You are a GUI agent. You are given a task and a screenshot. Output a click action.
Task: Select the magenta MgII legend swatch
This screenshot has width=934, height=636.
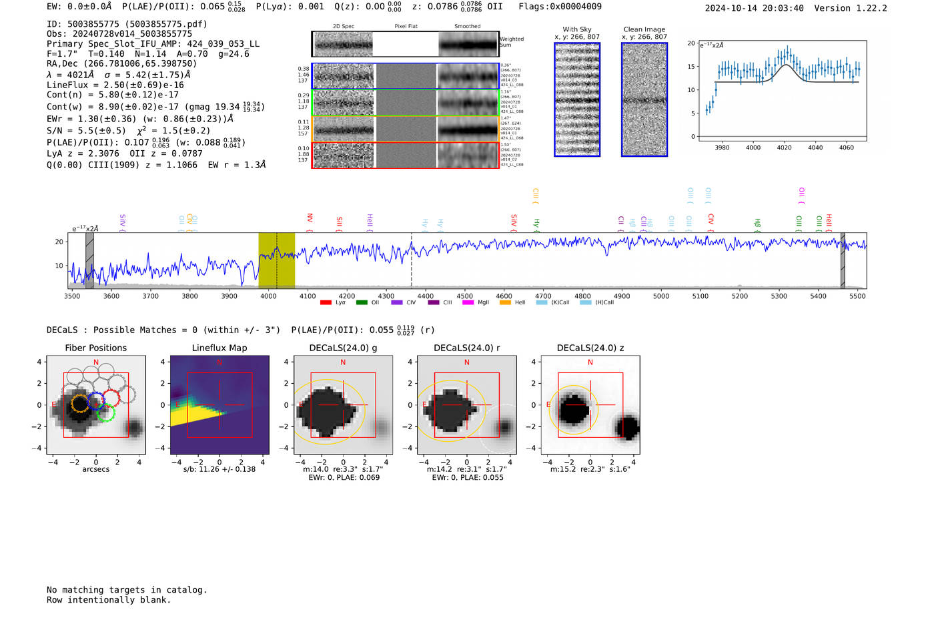(x=468, y=303)
